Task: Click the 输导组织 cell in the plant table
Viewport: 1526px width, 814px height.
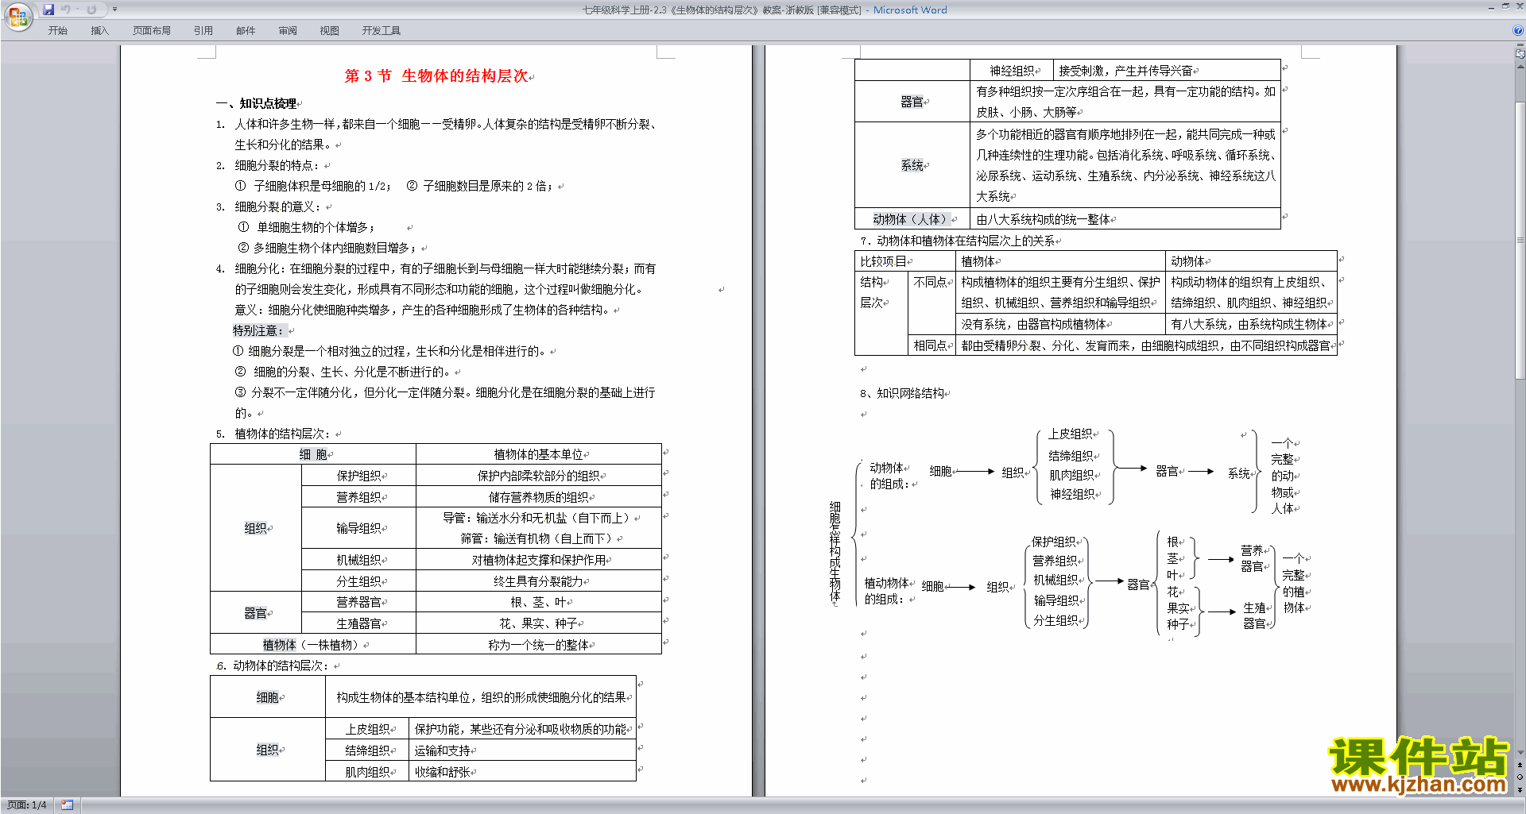Action: point(358,528)
